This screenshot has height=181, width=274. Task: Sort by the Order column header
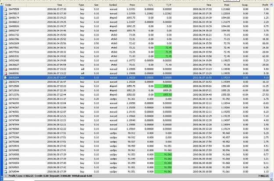15,5
